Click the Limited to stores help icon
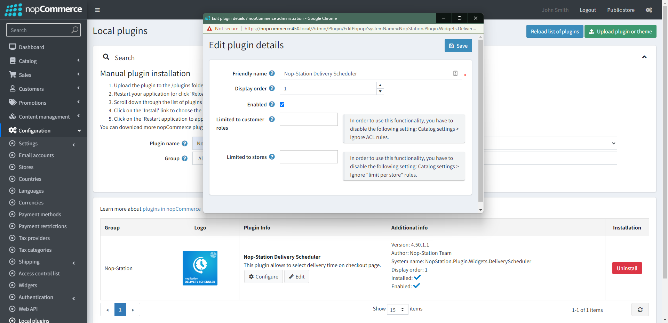 (x=272, y=157)
